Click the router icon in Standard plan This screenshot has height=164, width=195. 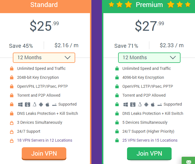pyautogui.click(x=54, y=105)
